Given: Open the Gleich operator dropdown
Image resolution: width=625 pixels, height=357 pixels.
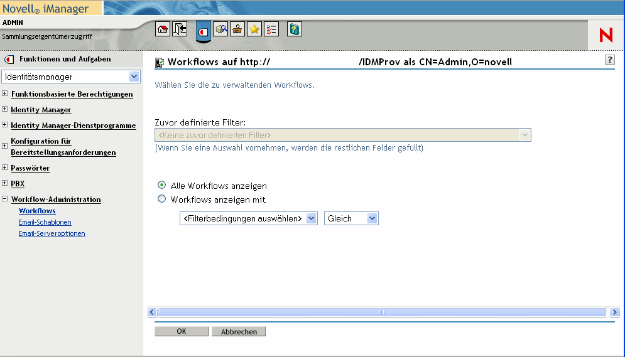Looking at the screenshot, I should (x=351, y=218).
